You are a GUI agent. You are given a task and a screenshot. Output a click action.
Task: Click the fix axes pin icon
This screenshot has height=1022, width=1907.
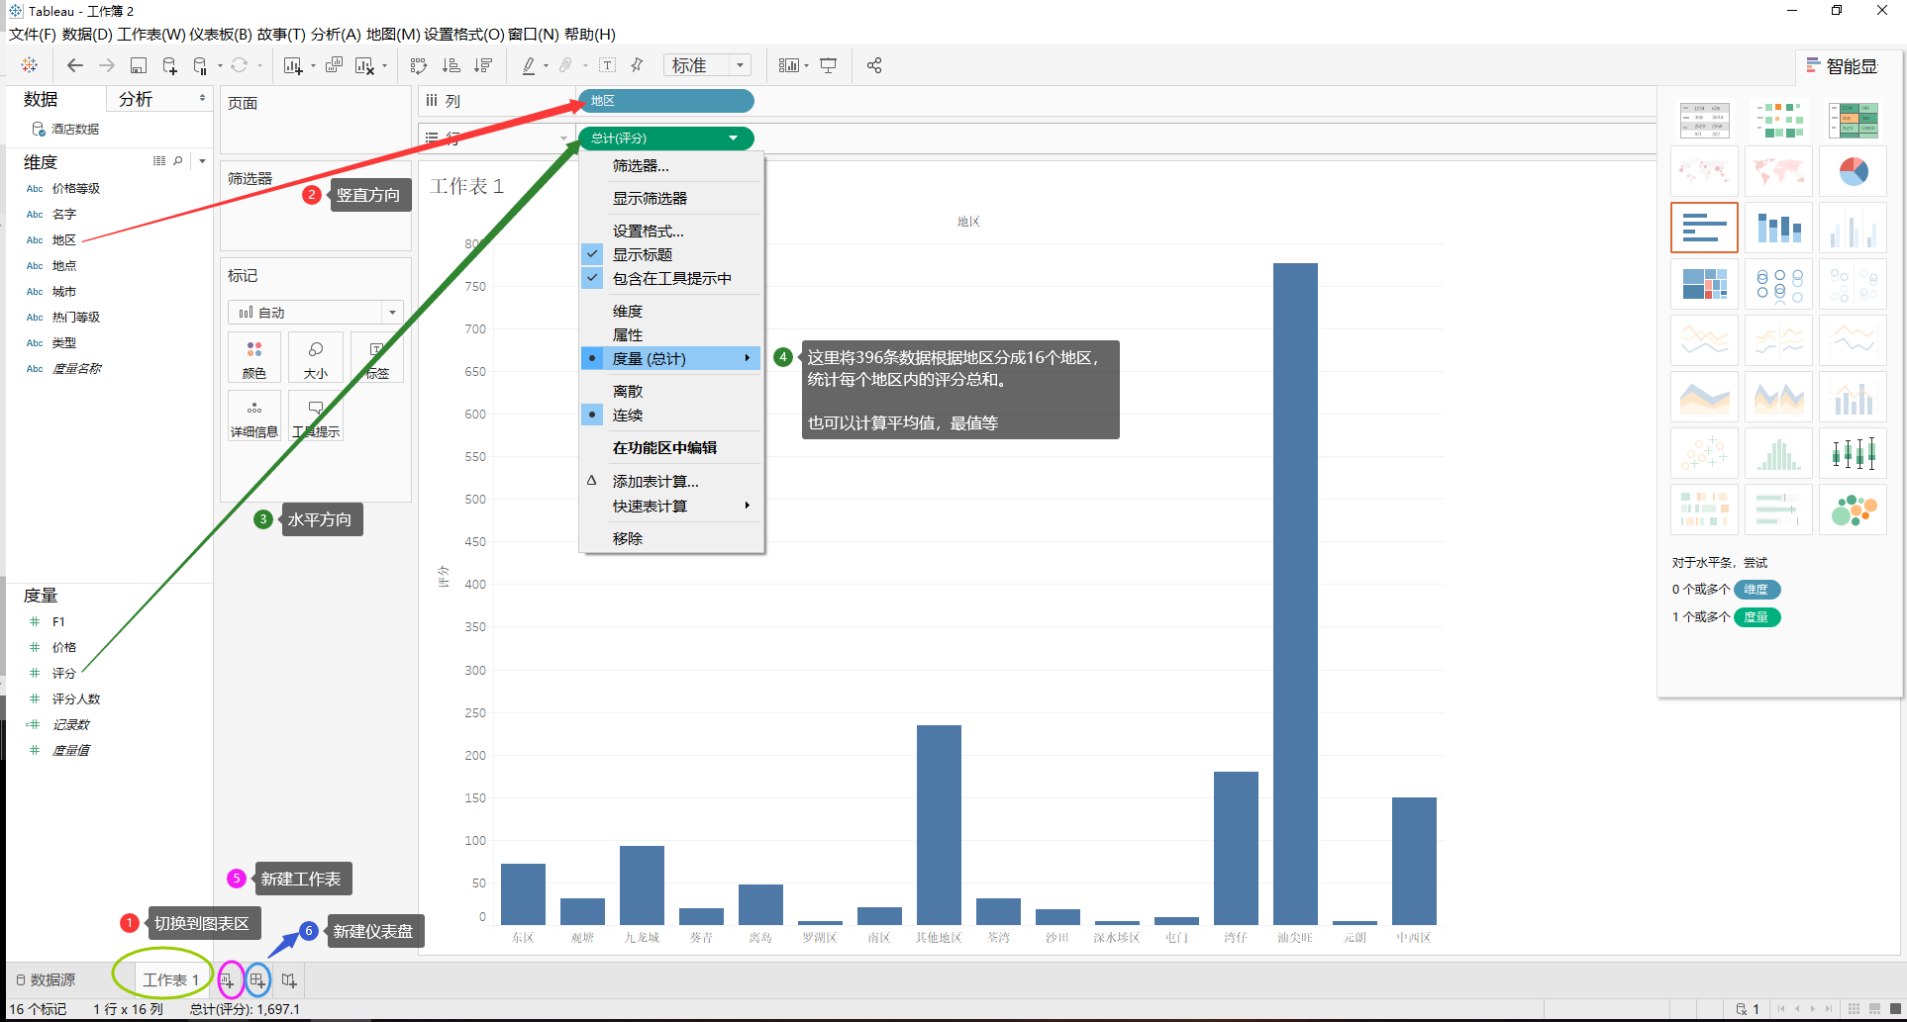pos(637,65)
